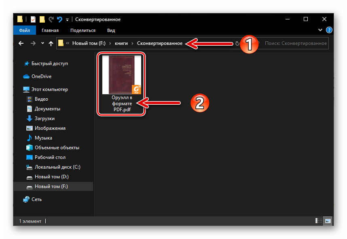Click the Back navigation arrow
347x239 pixels.
21,43
